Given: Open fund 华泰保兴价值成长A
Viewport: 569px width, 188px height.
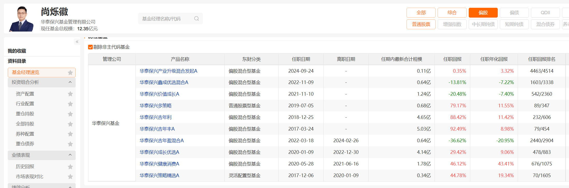Looking at the screenshot, I should (159, 94).
